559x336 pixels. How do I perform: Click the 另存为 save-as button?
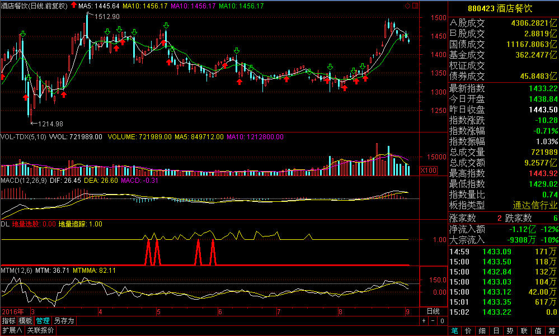pyautogui.click(x=64, y=321)
